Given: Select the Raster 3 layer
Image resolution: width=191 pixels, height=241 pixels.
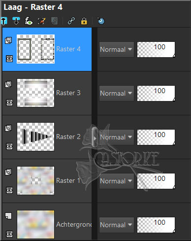Looking at the screenshot, I should point(47,93).
